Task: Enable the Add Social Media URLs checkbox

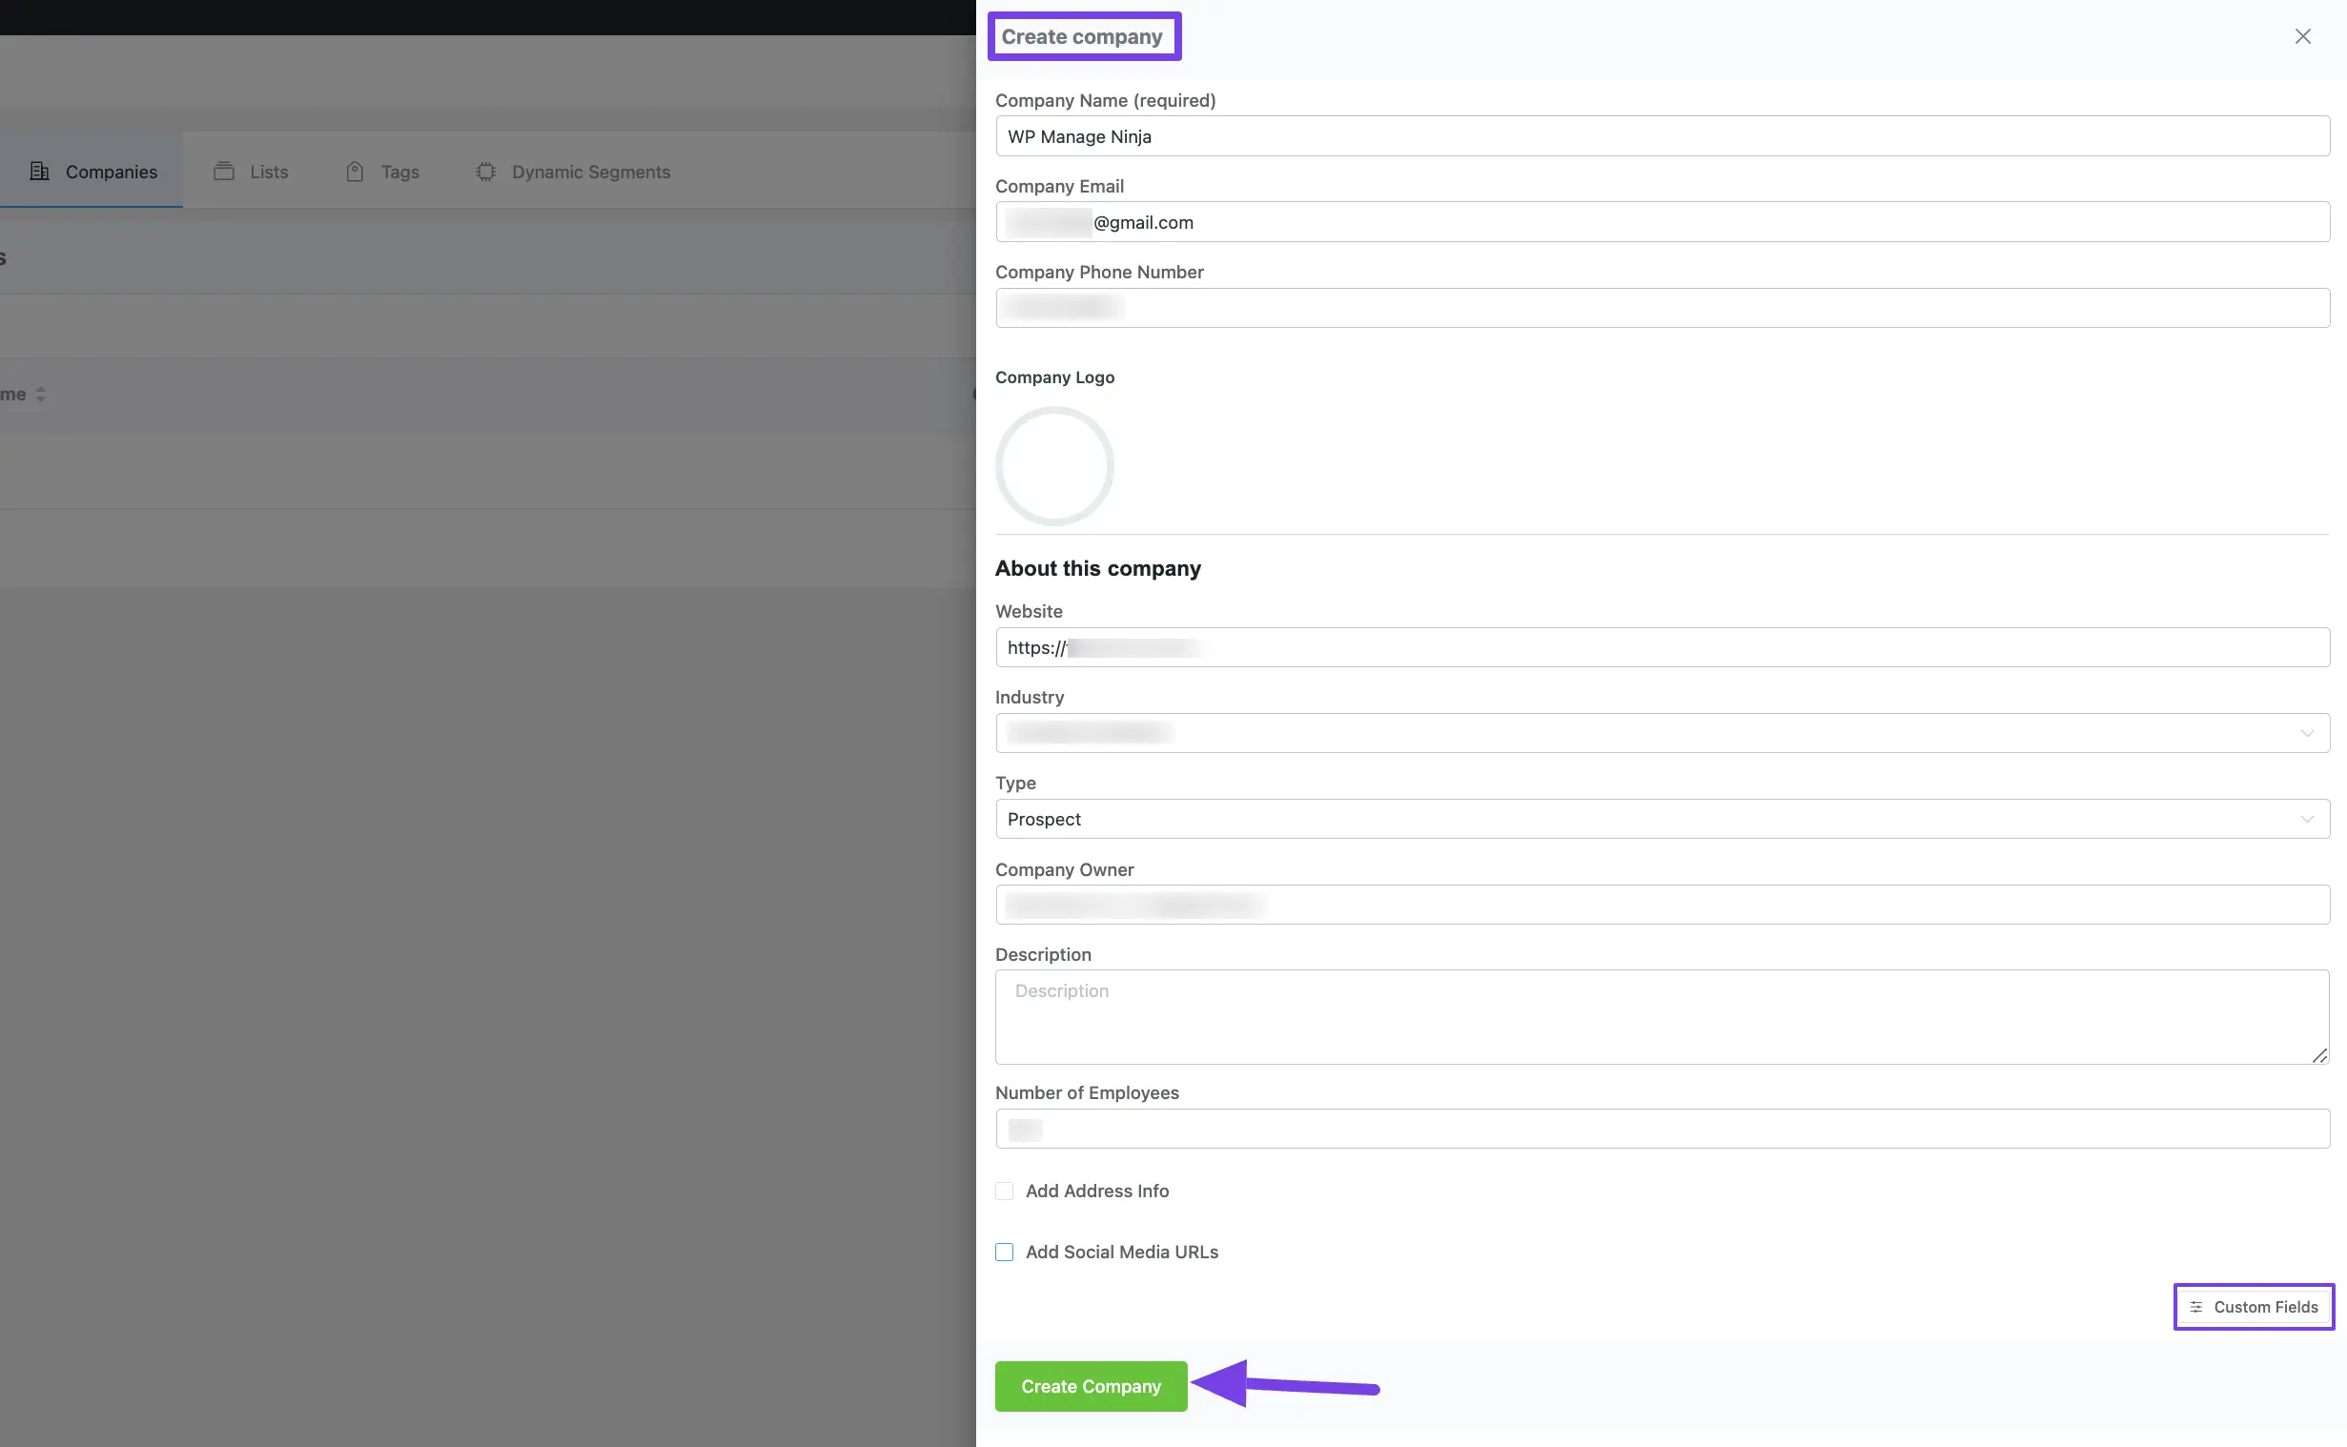Action: pyautogui.click(x=1004, y=1252)
